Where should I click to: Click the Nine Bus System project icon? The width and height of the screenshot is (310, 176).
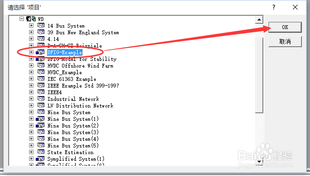coord(41,112)
